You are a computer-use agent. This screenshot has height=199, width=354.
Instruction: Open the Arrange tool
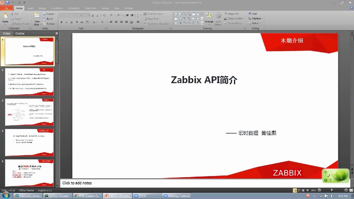click(x=209, y=18)
